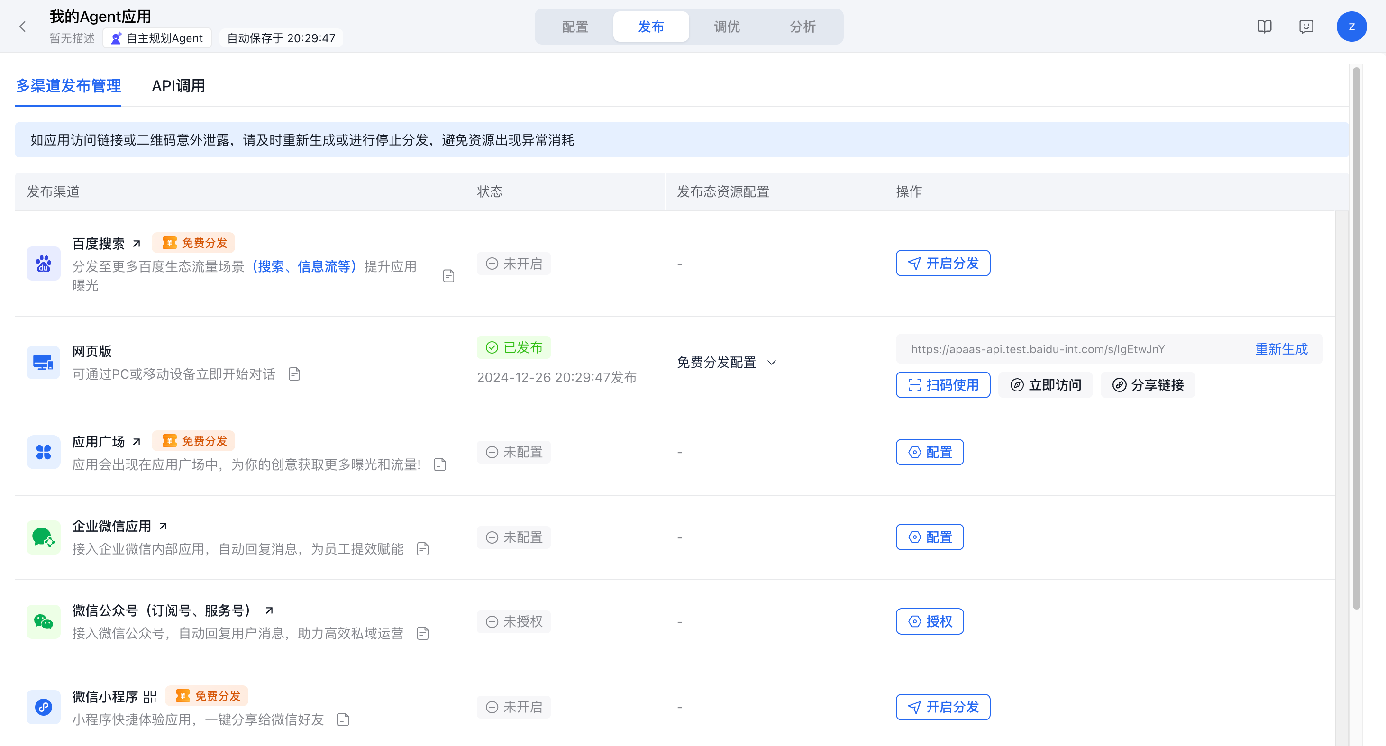Click the 应用广场 channel icon
Screen dimensions: 1386x746
(44, 452)
